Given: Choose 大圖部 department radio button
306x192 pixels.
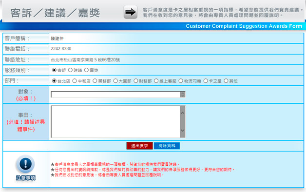Looking at the screenshot, I should (x=115, y=81).
